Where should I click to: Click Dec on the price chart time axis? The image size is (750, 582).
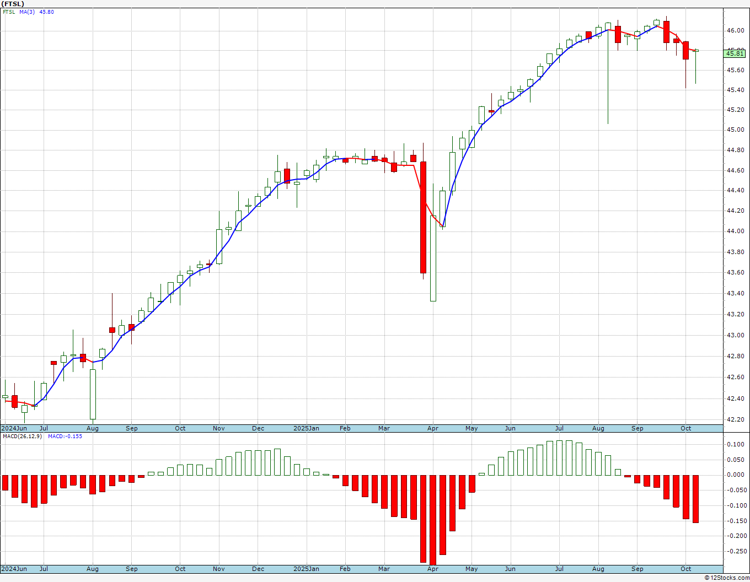click(x=258, y=428)
